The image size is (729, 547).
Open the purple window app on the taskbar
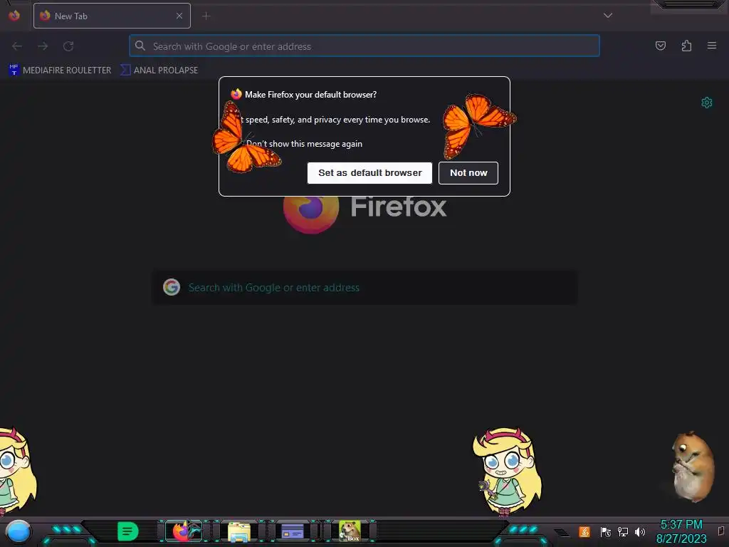pyautogui.click(x=293, y=531)
